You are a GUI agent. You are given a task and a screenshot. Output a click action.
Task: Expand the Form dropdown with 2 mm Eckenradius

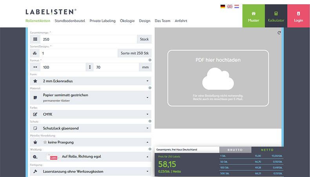[90, 81]
